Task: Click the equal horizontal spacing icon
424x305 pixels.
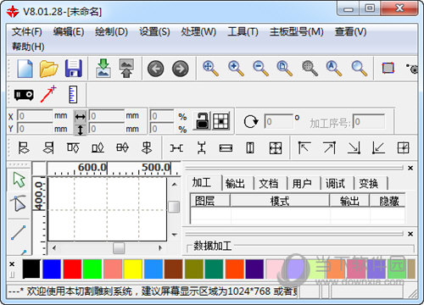Action: pyautogui.click(x=176, y=147)
